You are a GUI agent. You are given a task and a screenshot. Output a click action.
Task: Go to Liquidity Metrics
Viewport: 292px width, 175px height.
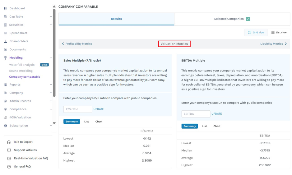tap(273, 44)
